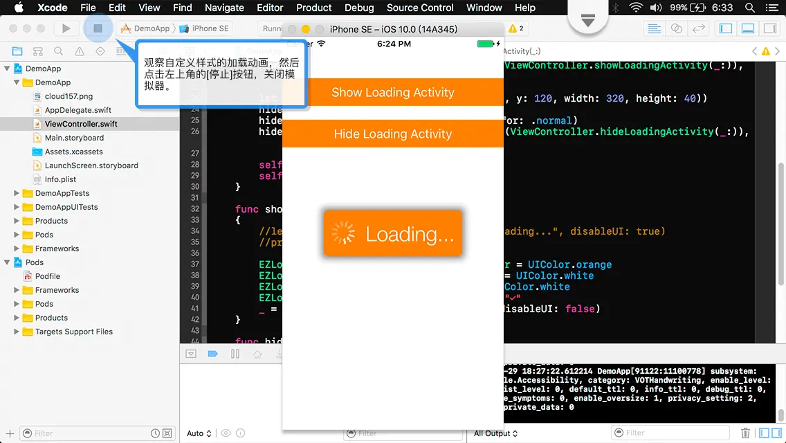Click the Wi-Fi menu bar icon
The width and height of the screenshot is (786, 443).
coord(636,8)
